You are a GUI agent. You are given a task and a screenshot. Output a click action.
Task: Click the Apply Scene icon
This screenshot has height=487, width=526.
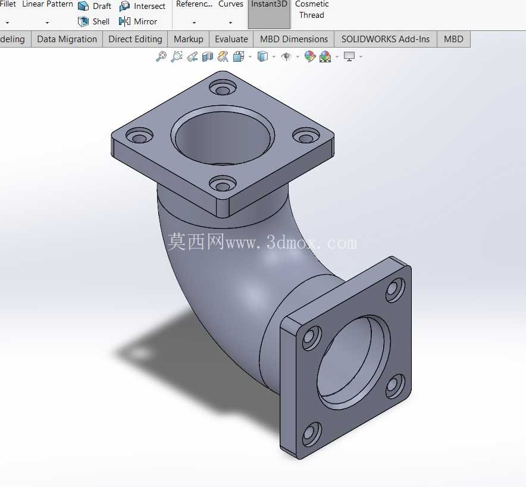tap(325, 56)
